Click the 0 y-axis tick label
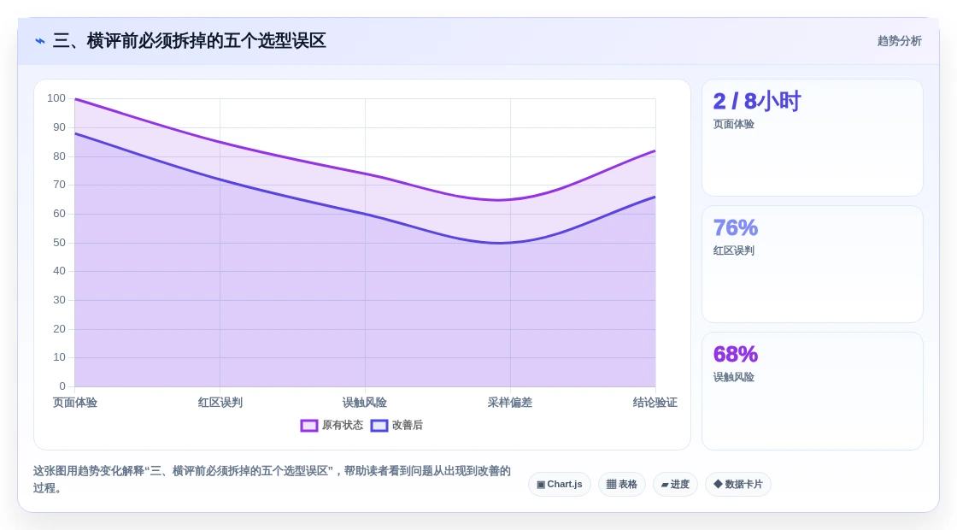This screenshot has width=957, height=530. (62, 386)
